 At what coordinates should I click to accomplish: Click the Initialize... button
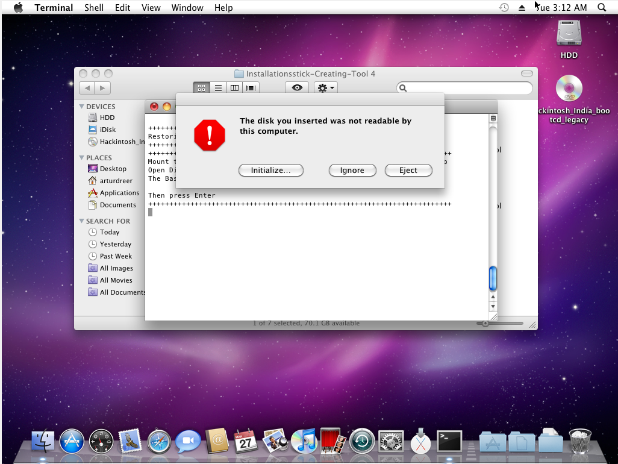click(x=270, y=171)
